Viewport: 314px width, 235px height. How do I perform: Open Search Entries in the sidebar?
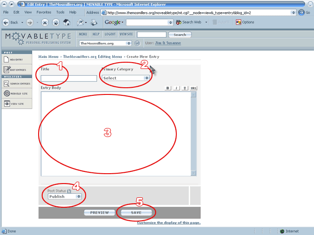point(17,84)
